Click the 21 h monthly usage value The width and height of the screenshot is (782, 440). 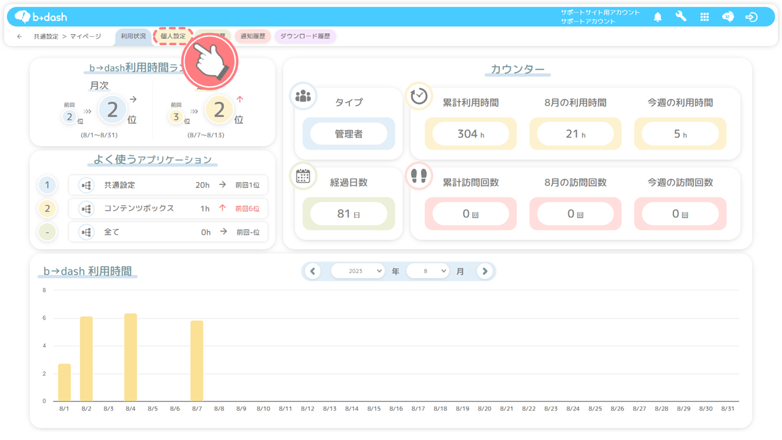(576, 134)
